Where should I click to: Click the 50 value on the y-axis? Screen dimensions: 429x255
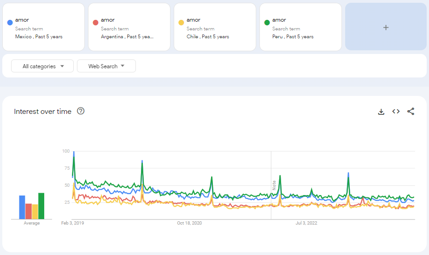[67, 185]
